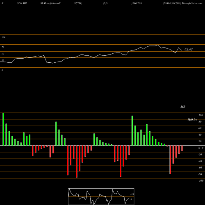The width and height of the screenshot is (205, 205).
Task: Click the header text 'SI MunafaSutraR'
Action: [50, 3]
